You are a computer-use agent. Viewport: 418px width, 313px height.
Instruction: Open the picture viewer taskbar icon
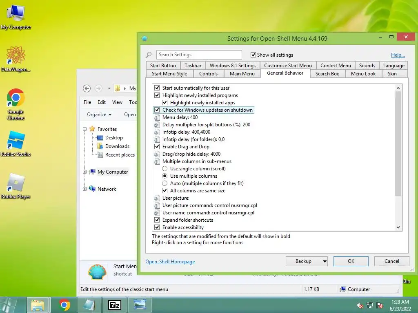pyautogui.click(x=140, y=305)
